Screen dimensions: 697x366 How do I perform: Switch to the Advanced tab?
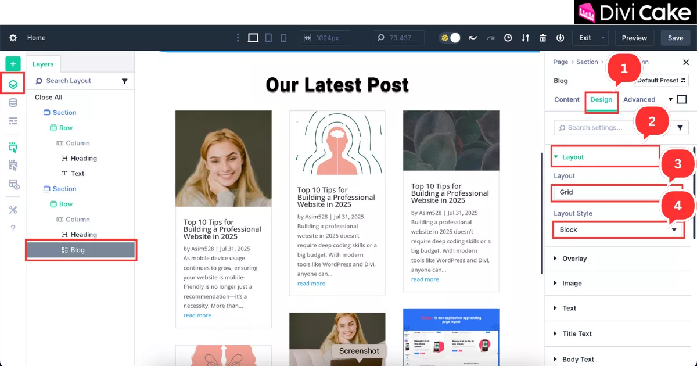tap(639, 100)
